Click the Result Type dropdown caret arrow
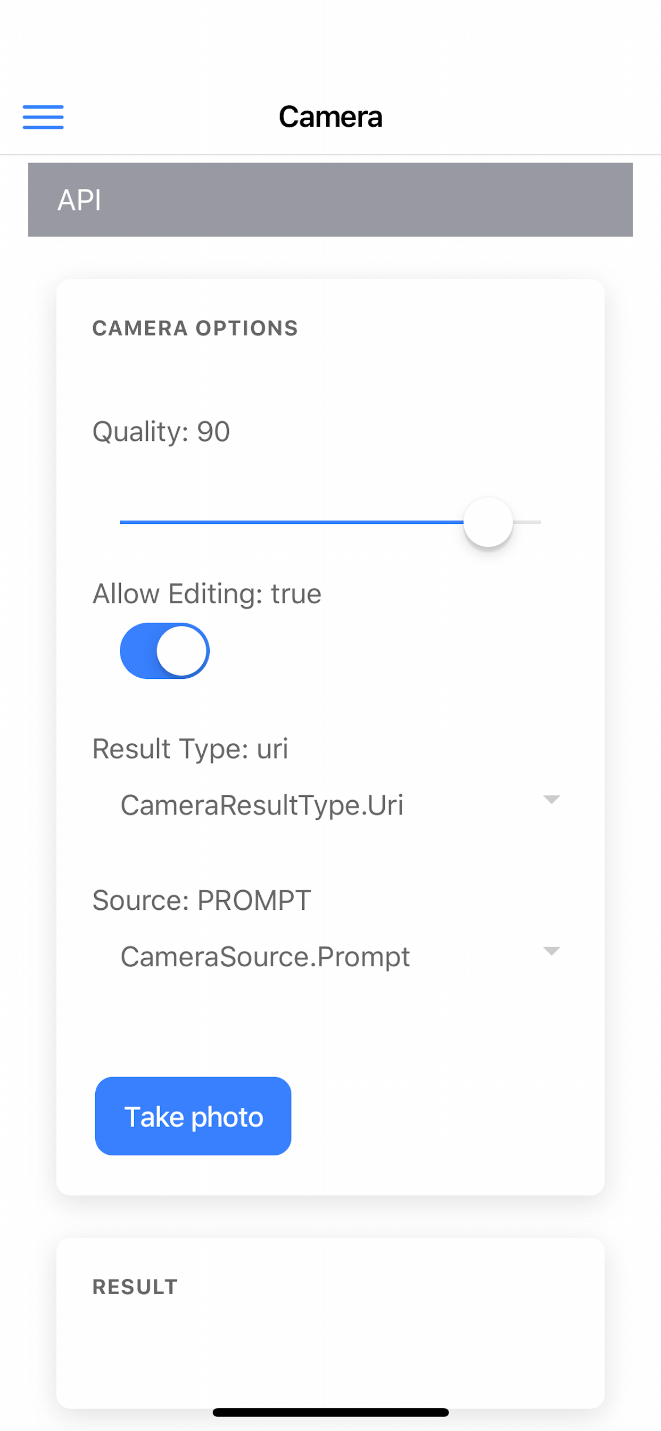661x1431 pixels. 551,800
